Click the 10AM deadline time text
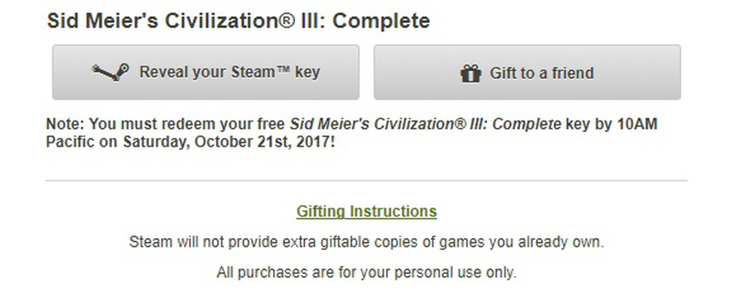The height and width of the screenshot is (289, 746). point(637,124)
